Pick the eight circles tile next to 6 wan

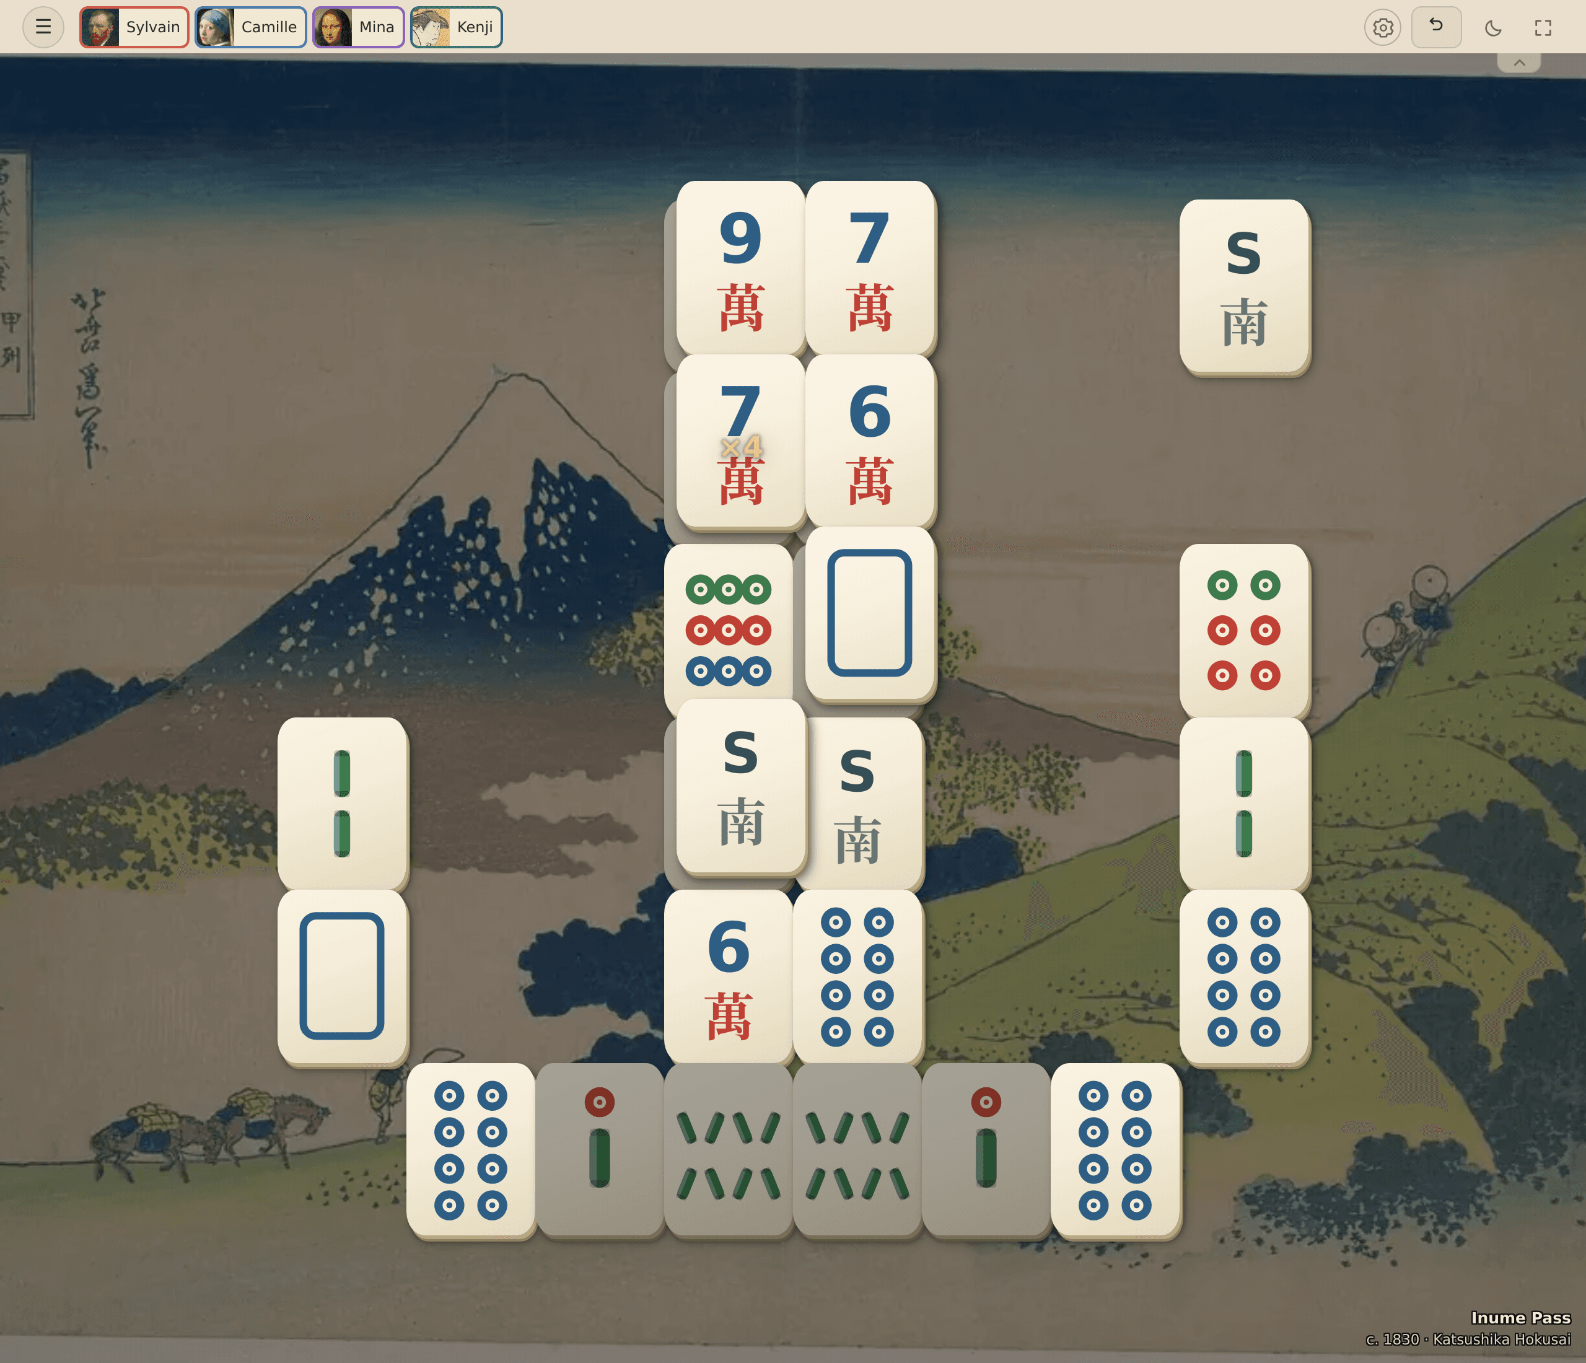coord(857,976)
